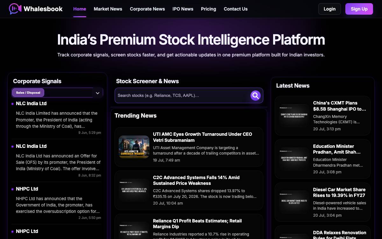This screenshot has height=239, width=382.
Task: Click the purple search magnifier button
Action: (255, 95)
